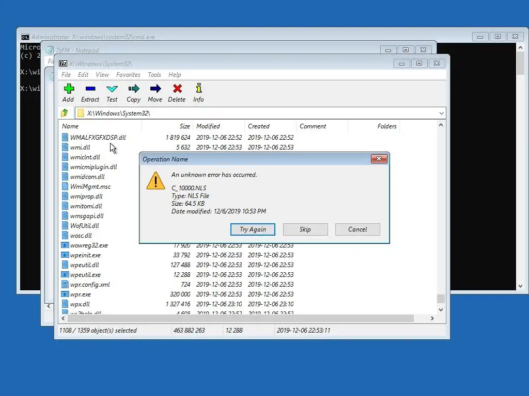Minimize the 7-Zip file manager window
Viewport: 529px width, 396px height.
point(401,63)
